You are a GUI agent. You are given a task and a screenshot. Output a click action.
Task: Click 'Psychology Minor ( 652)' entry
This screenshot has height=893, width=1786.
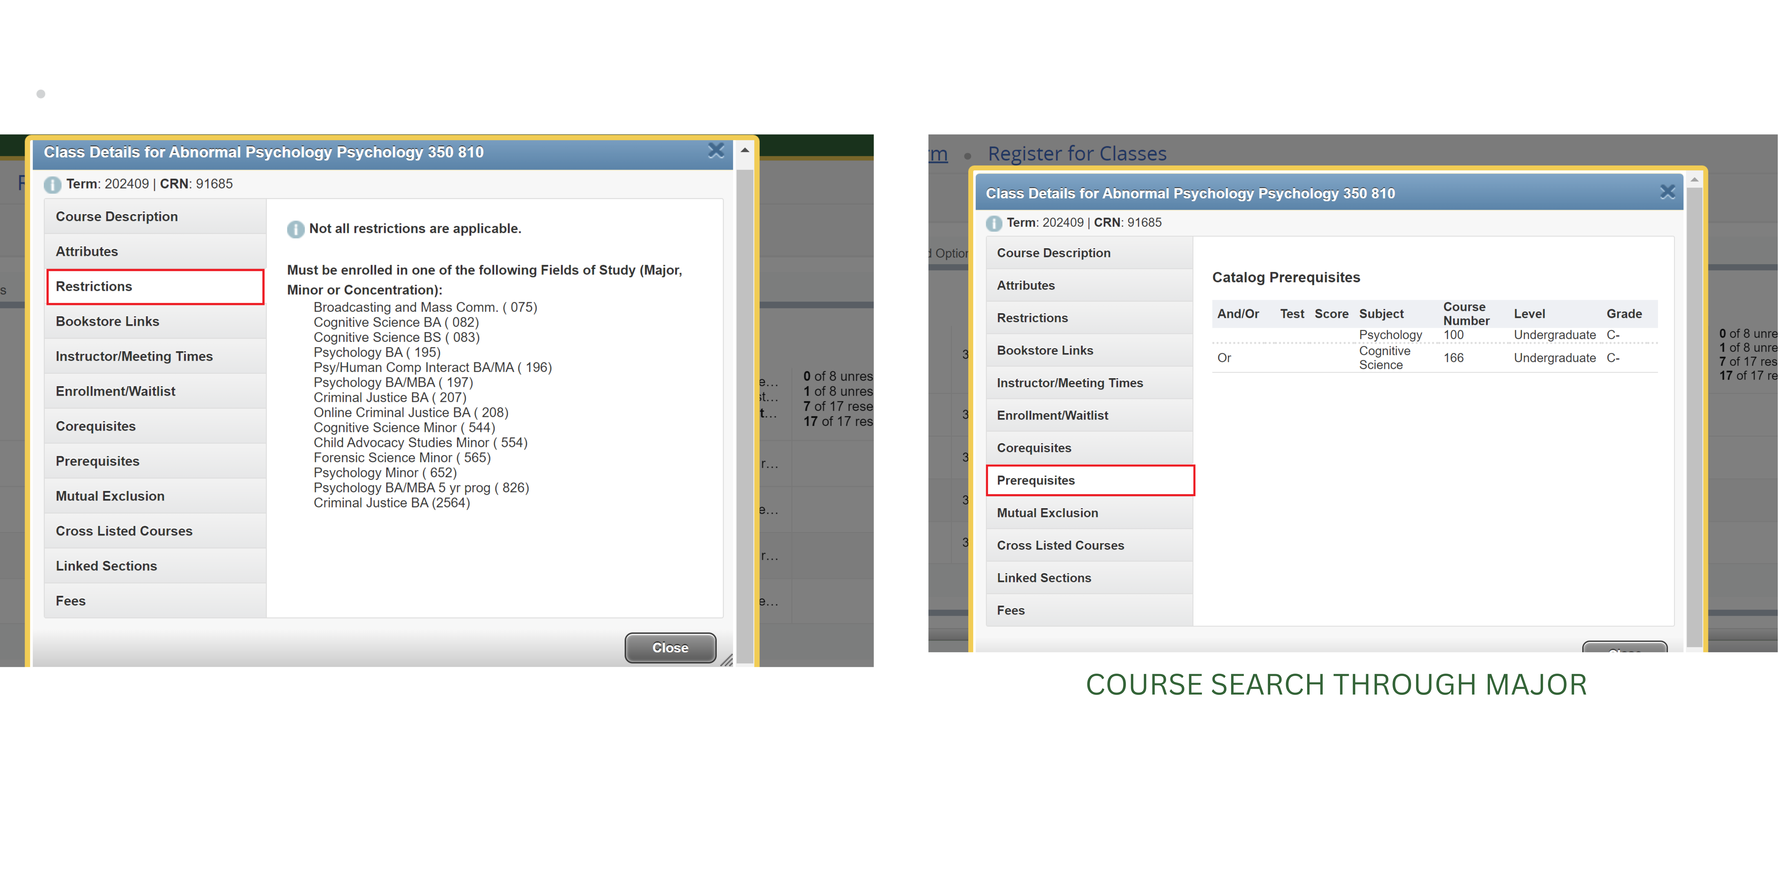click(x=385, y=473)
